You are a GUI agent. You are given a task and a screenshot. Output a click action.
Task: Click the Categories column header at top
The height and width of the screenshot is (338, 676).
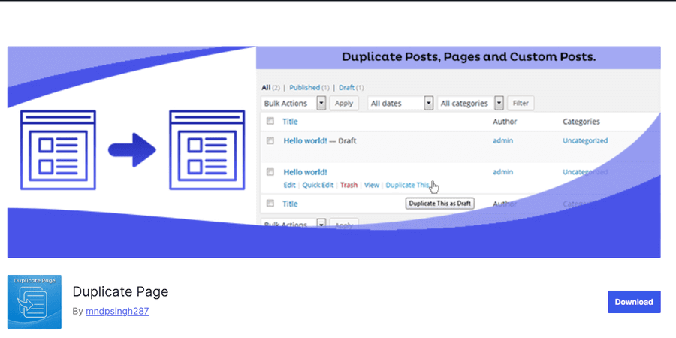(581, 122)
